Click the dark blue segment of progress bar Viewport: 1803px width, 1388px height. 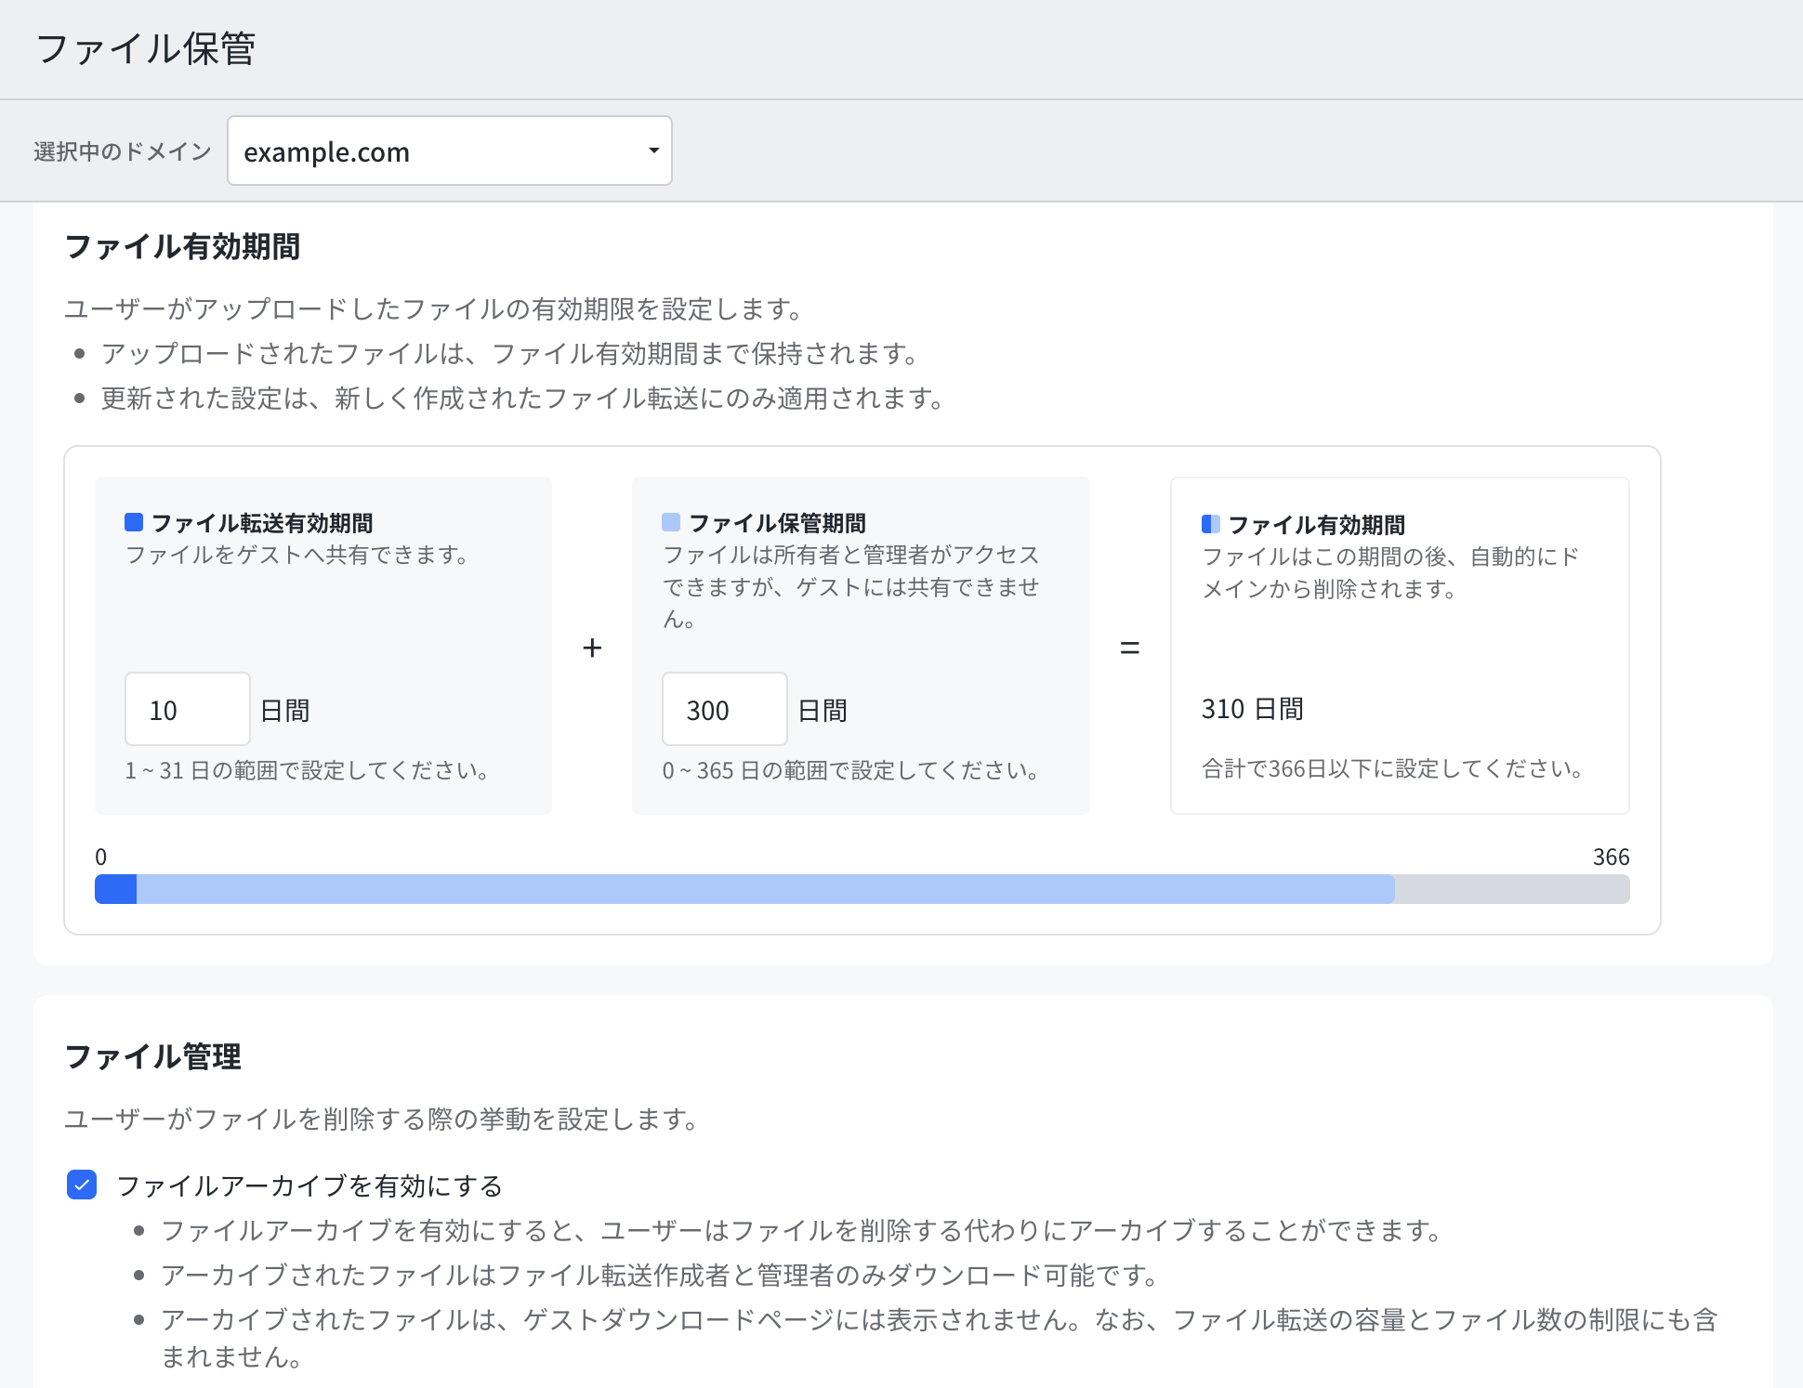115,889
